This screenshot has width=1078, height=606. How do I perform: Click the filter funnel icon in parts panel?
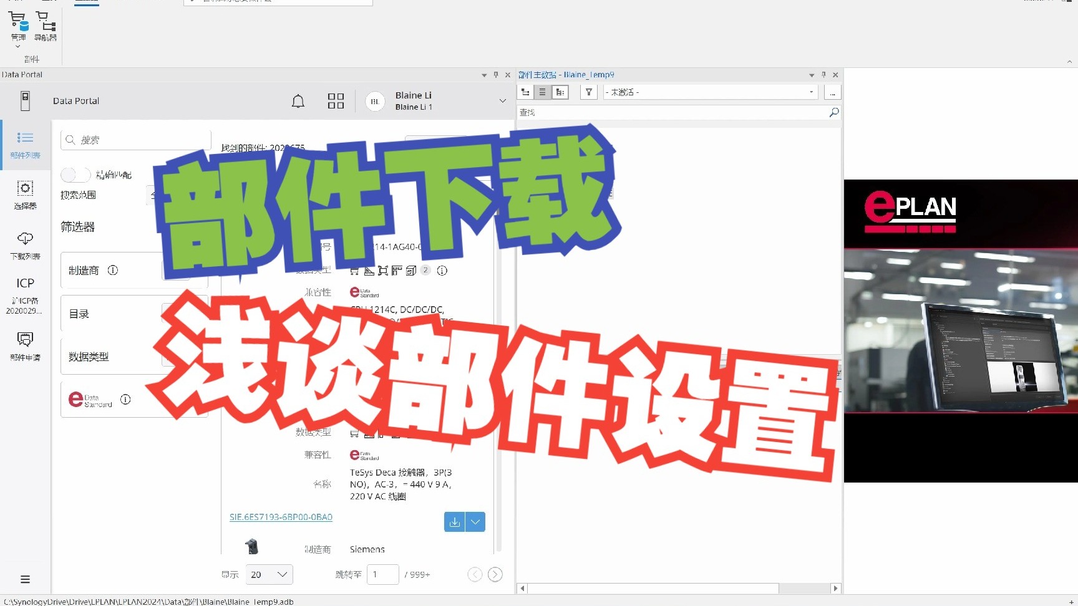point(588,92)
